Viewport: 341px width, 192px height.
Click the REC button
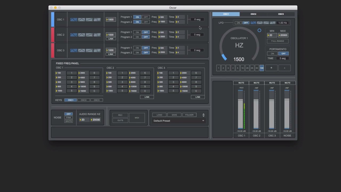(120, 115)
